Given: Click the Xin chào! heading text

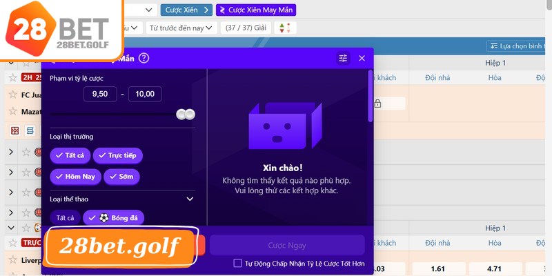Looking at the screenshot, I should [x=282, y=168].
